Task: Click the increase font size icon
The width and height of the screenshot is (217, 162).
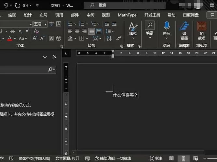Action: tap(34, 38)
